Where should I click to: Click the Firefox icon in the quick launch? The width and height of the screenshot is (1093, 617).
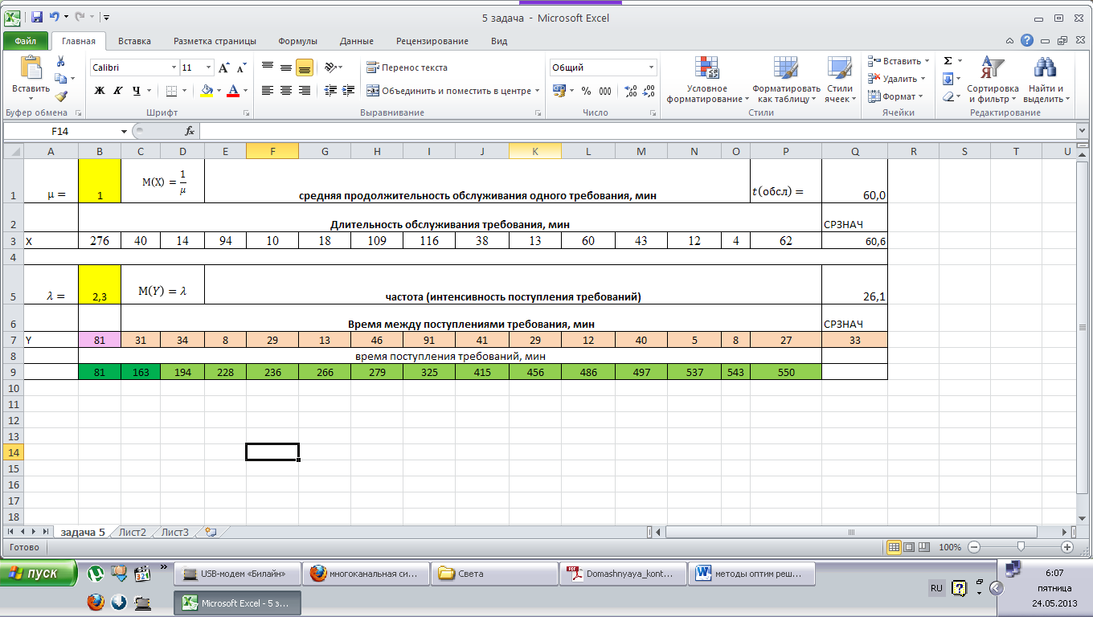tap(96, 602)
